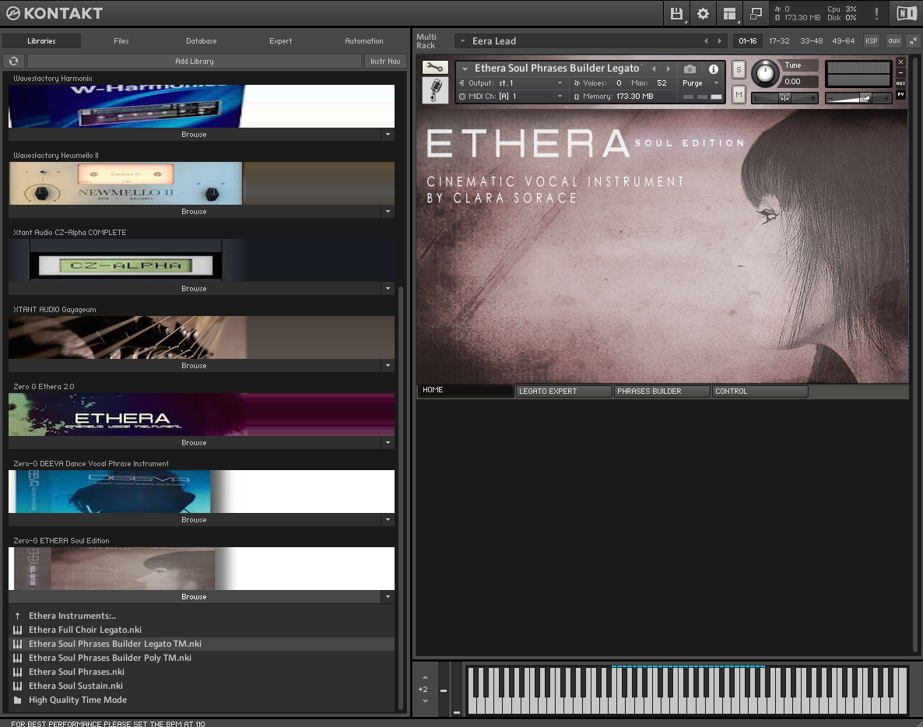Switch to the Expert tab
This screenshot has width=923, height=727.
pyautogui.click(x=281, y=40)
